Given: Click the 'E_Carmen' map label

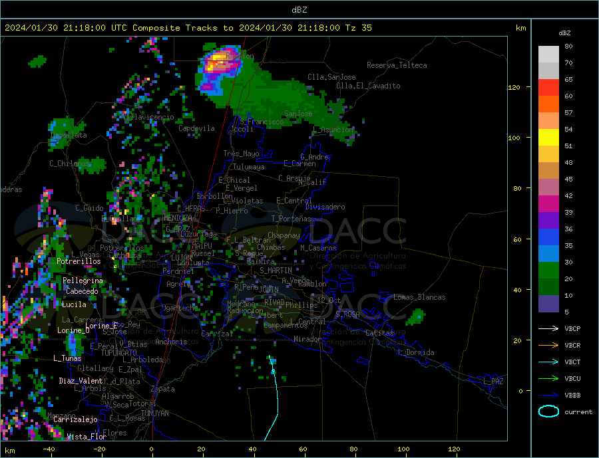Looking at the screenshot, I should click(x=300, y=164).
